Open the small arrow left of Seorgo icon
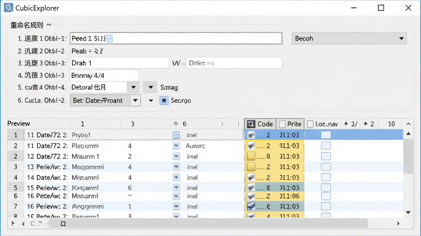 [150, 101]
